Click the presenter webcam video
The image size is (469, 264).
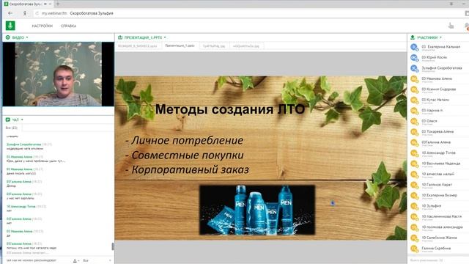(x=59, y=74)
